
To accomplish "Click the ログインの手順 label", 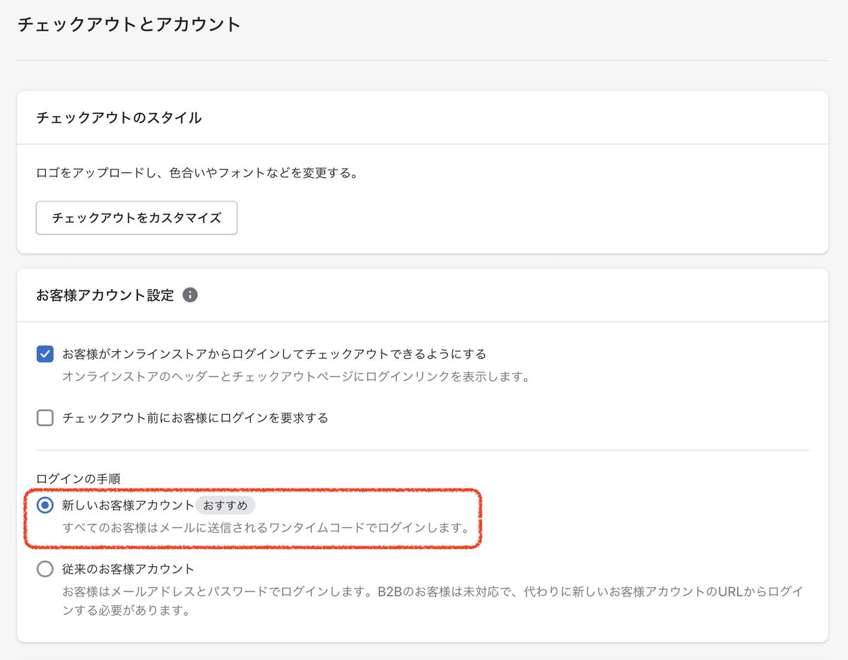I will 78,479.
